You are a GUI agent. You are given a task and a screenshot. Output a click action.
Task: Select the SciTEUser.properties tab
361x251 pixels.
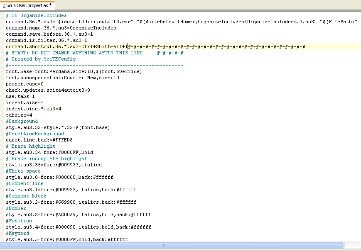pos(27,5)
